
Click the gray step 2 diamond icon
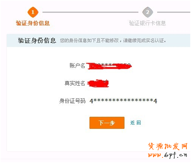point(148,12)
